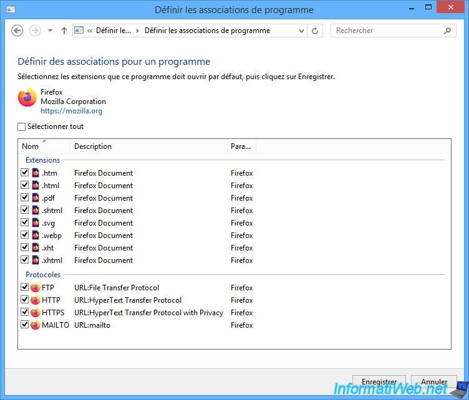Select the MAILTO protocol name

click(56, 325)
